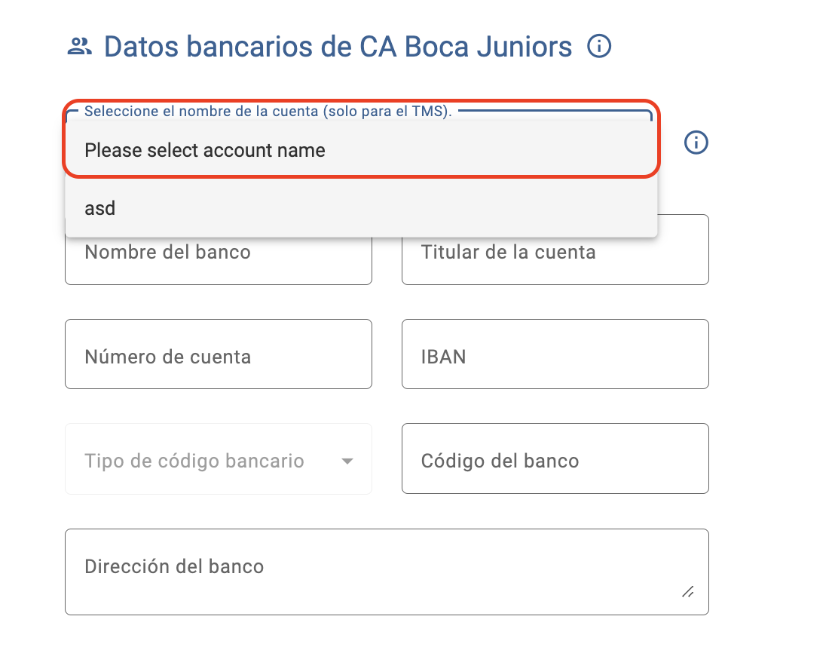
Task: Click the '(solo para el TMS)' label text
Action: [x=387, y=111]
